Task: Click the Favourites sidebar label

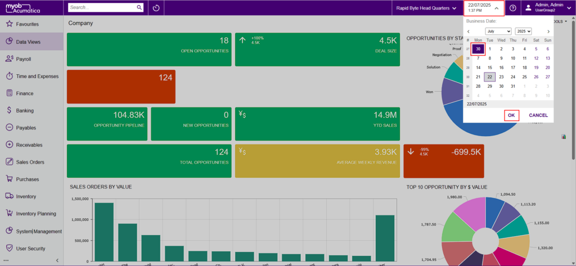Action: (27, 24)
